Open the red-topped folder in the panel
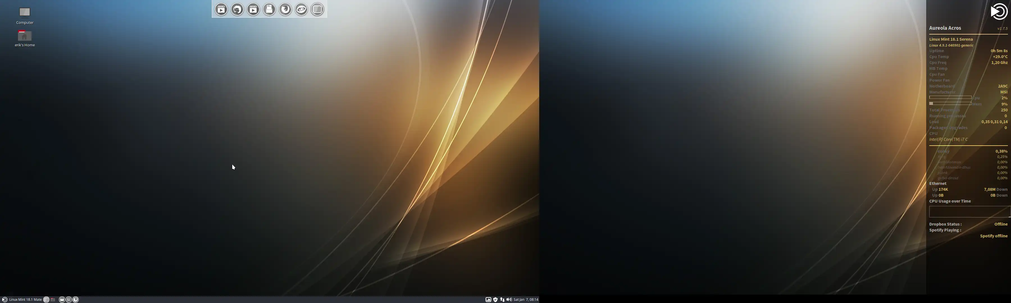Screen dimensions: 1011x303 tap(53, 299)
